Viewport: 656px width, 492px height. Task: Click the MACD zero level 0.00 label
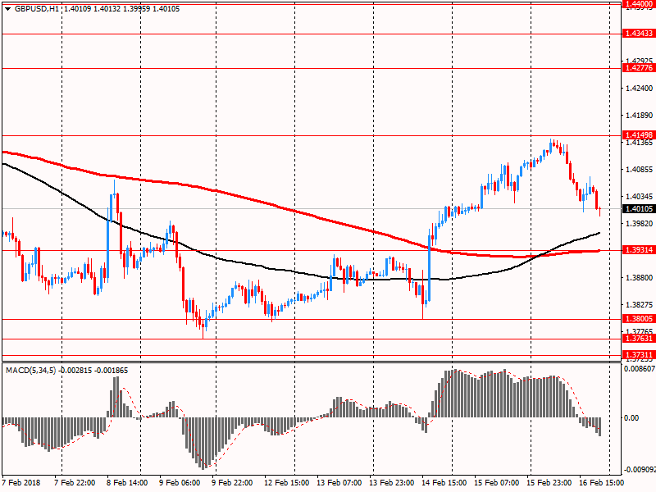point(631,418)
